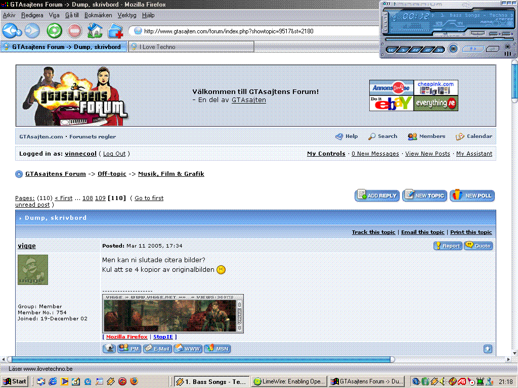This screenshot has width=518, height=388.
Task: Open vigge's WWW homepage button
Action: click(188, 349)
